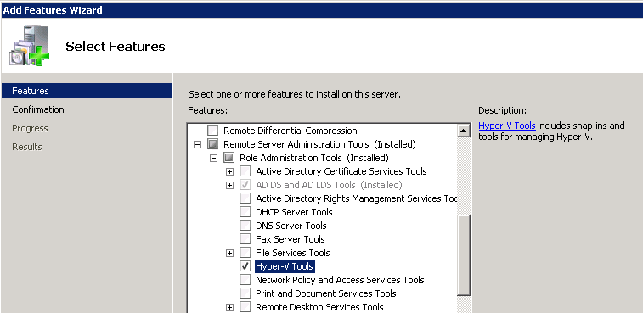
Task: Expand Active Directory Certificate Services Tools
Action: [x=229, y=171]
